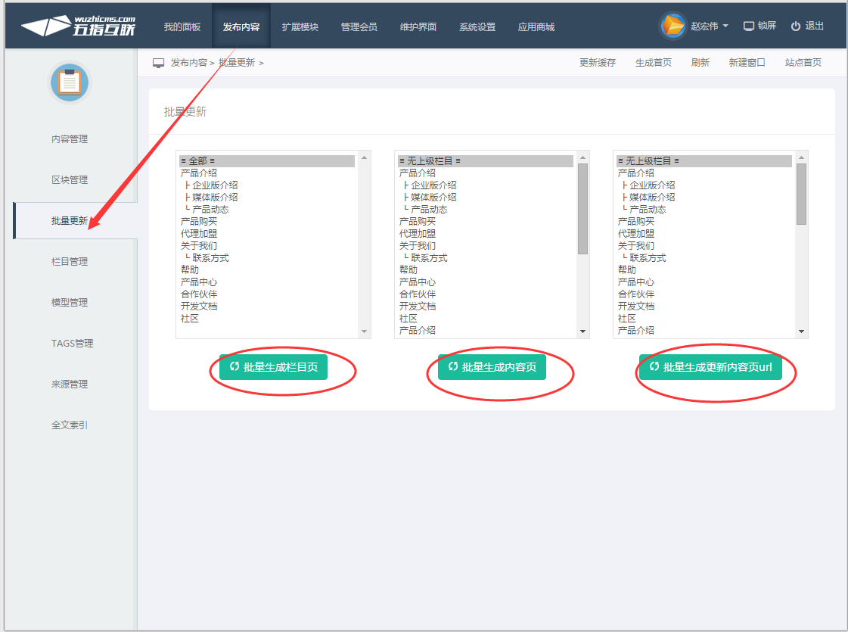Click the scrollbar thumb of the right list
848x632 pixels.
(x=801, y=194)
